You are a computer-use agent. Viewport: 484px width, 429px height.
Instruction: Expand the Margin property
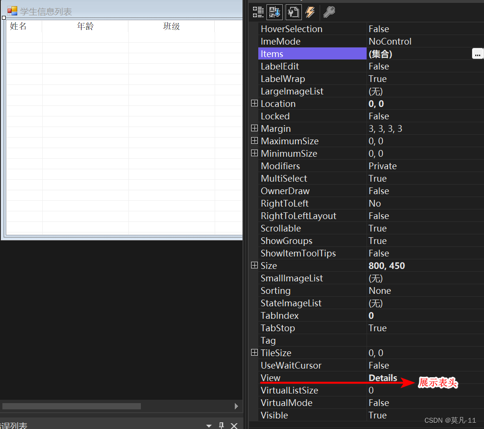tap(254, 128)
